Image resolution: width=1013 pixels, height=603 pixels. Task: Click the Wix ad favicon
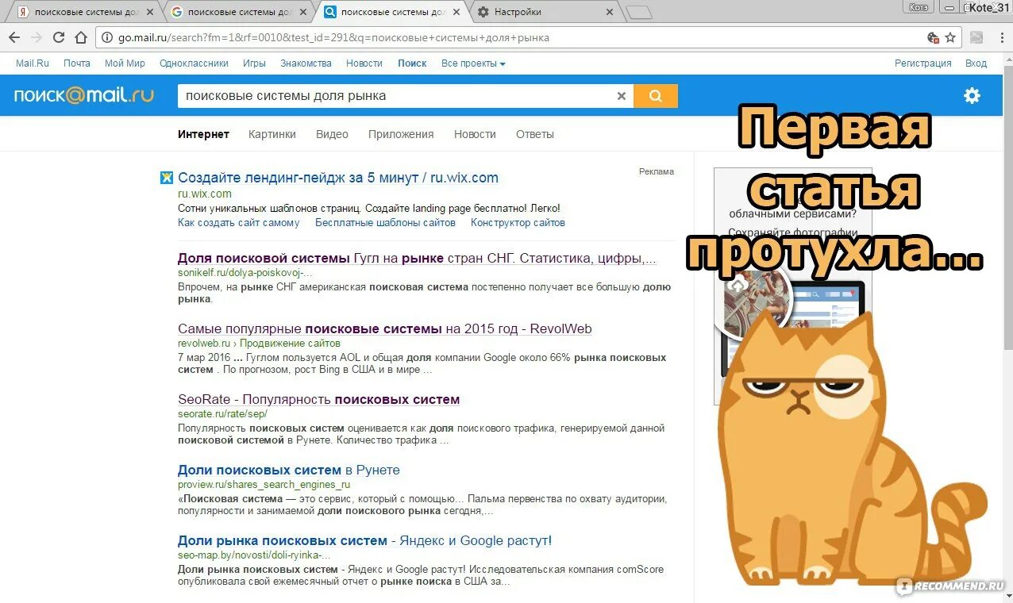(167, 178)
